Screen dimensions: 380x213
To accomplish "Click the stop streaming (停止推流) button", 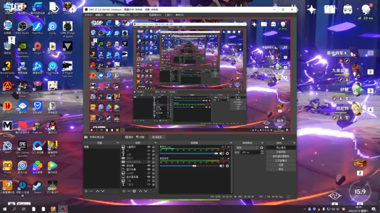I will (281, 148).
